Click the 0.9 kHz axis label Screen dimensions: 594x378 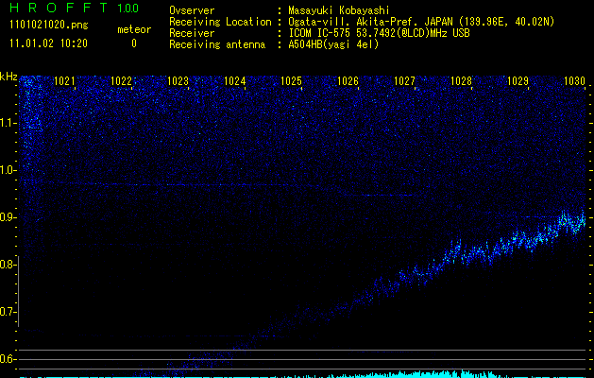8,217
